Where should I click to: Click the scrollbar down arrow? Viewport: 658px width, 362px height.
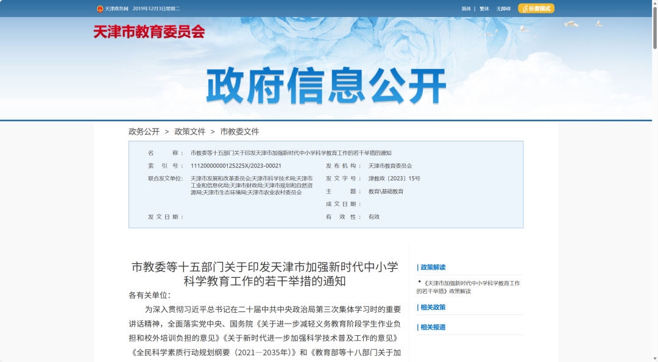[x=654, y=357]
